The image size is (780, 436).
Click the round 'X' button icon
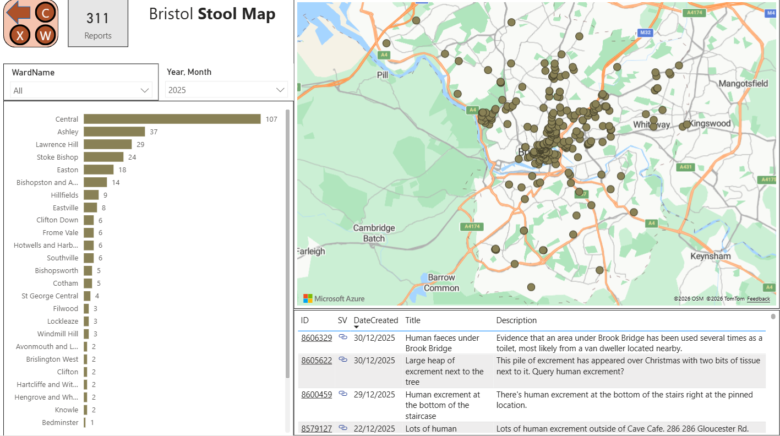[20, 36]
